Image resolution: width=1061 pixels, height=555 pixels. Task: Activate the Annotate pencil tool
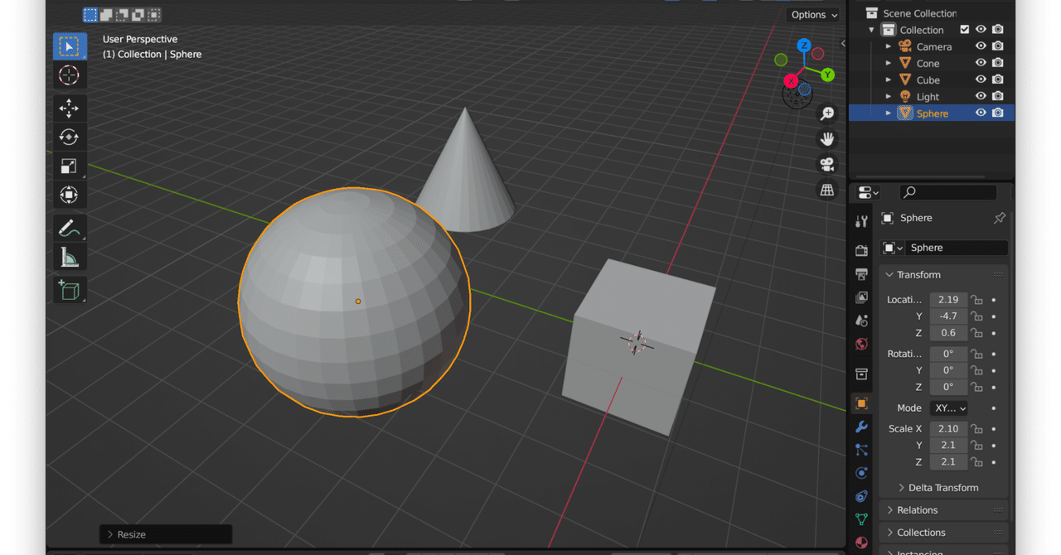(x=70, y=228)
